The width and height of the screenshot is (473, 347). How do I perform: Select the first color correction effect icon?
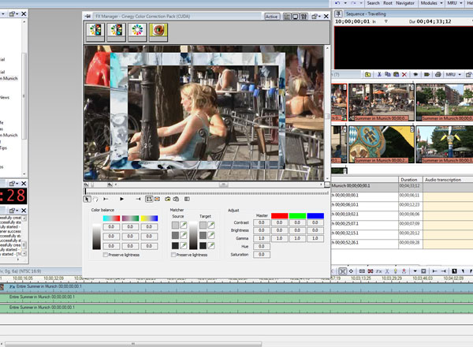[x=96, y=31]
